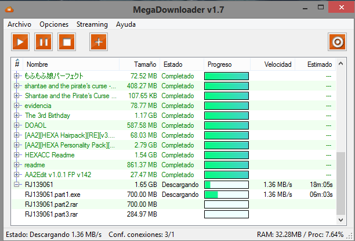The width and height of the screenshot is (355, 241).
Task: Expand the evidencia entry
Action: coord(16,106)
